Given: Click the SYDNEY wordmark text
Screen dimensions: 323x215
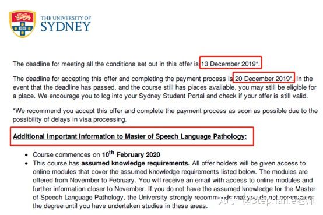Looking at the screenshot, I should point(65,27).
